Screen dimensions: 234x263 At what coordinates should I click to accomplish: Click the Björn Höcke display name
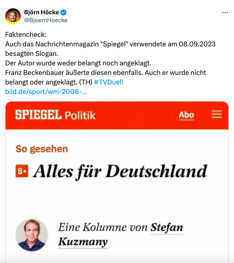click(x=42, y=12)
